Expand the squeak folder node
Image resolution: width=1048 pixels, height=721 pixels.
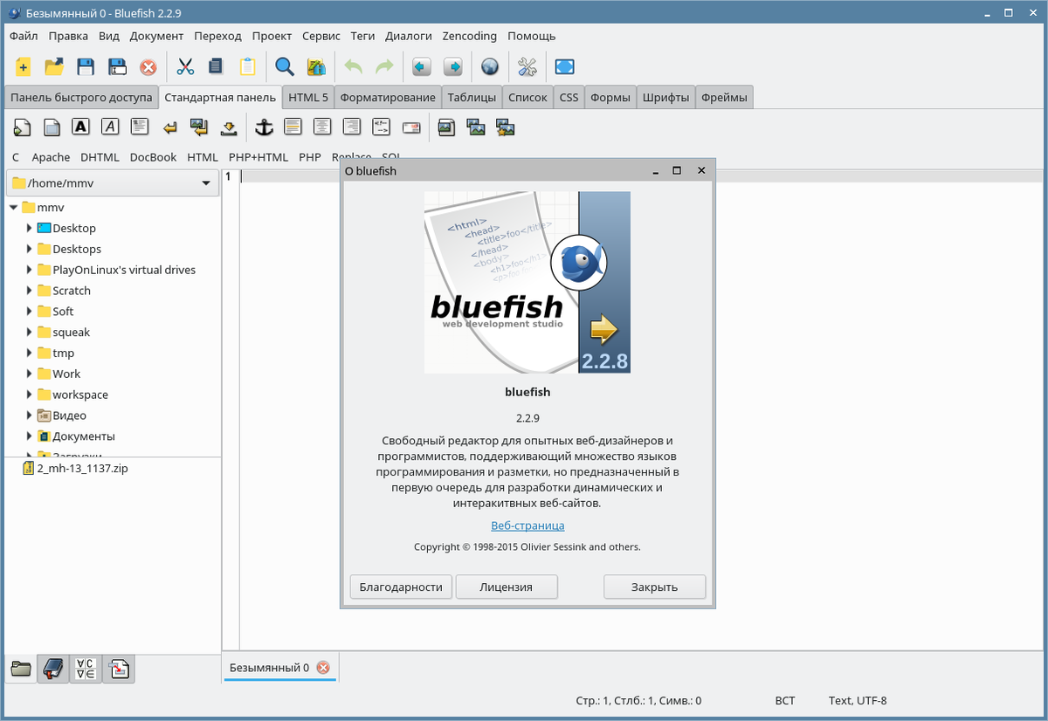[x=29, y=332]
